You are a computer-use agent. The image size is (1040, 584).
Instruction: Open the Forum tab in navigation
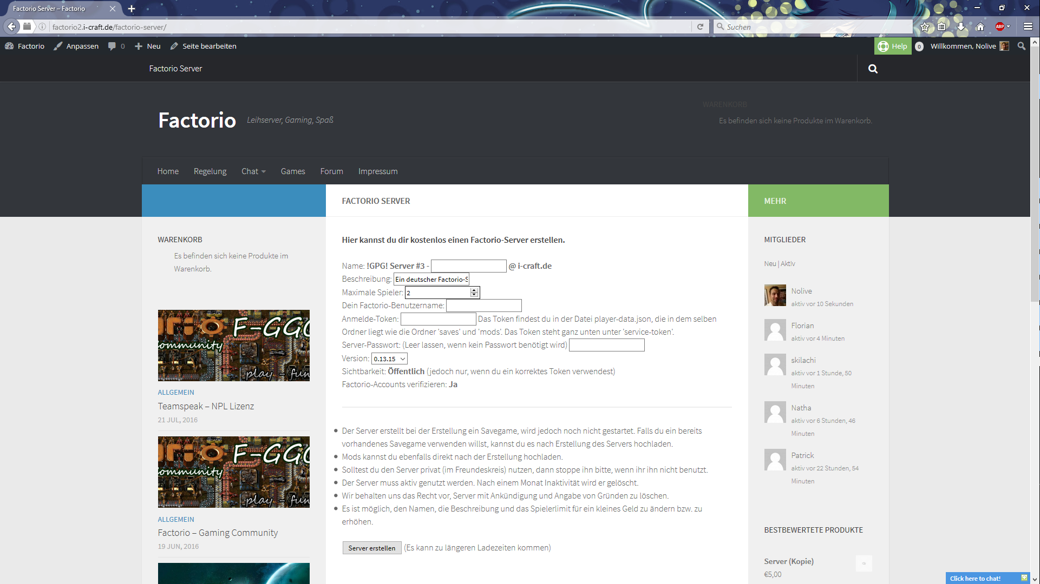(x=331, y=171)
